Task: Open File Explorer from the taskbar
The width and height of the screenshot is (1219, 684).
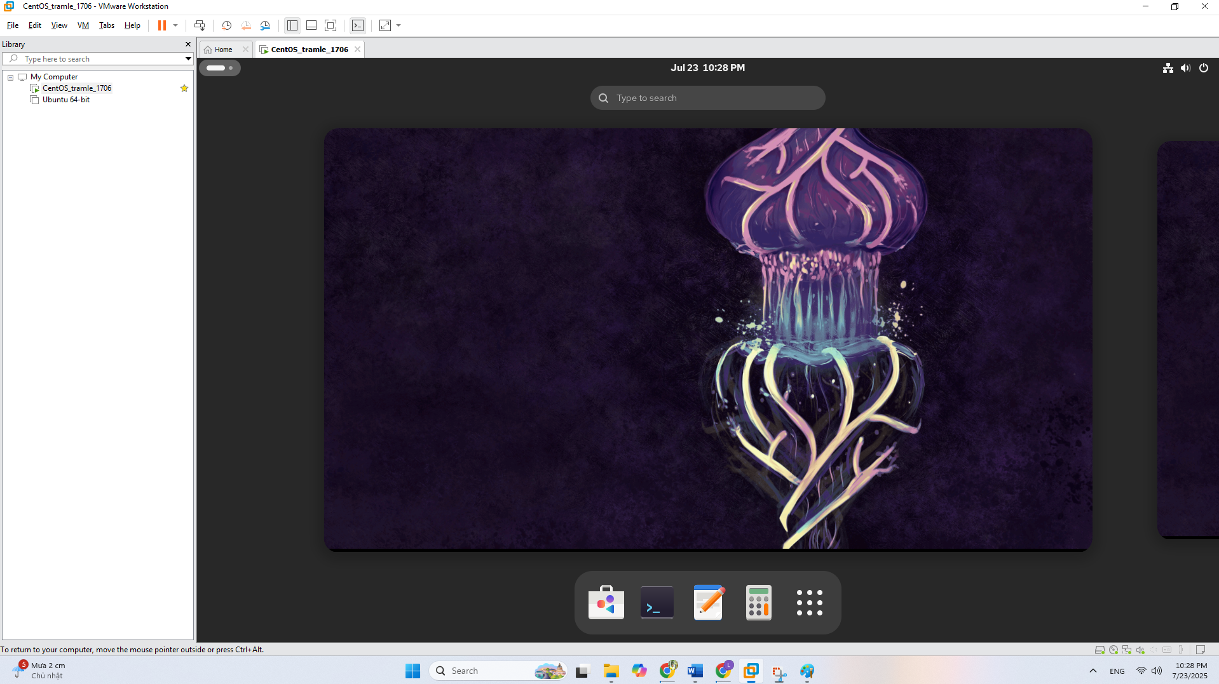Action: 611,671
